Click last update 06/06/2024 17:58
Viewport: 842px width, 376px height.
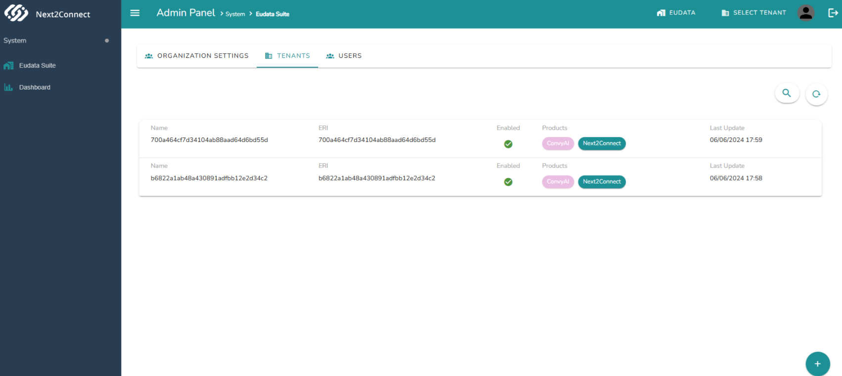(736, 178)
